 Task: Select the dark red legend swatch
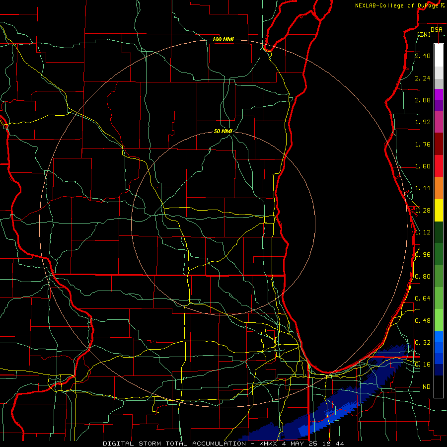pyautogui.click(x=439, y=144)
